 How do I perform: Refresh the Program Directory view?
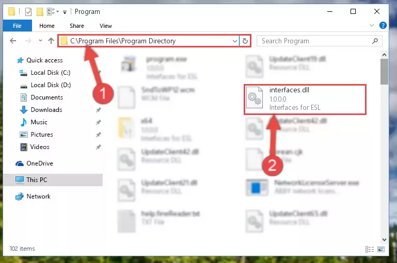(x=245, y=41)
